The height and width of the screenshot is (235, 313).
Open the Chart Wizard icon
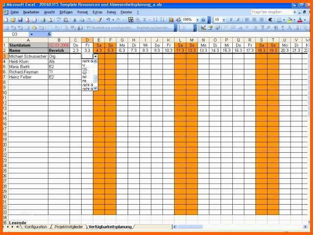point(171,20)
